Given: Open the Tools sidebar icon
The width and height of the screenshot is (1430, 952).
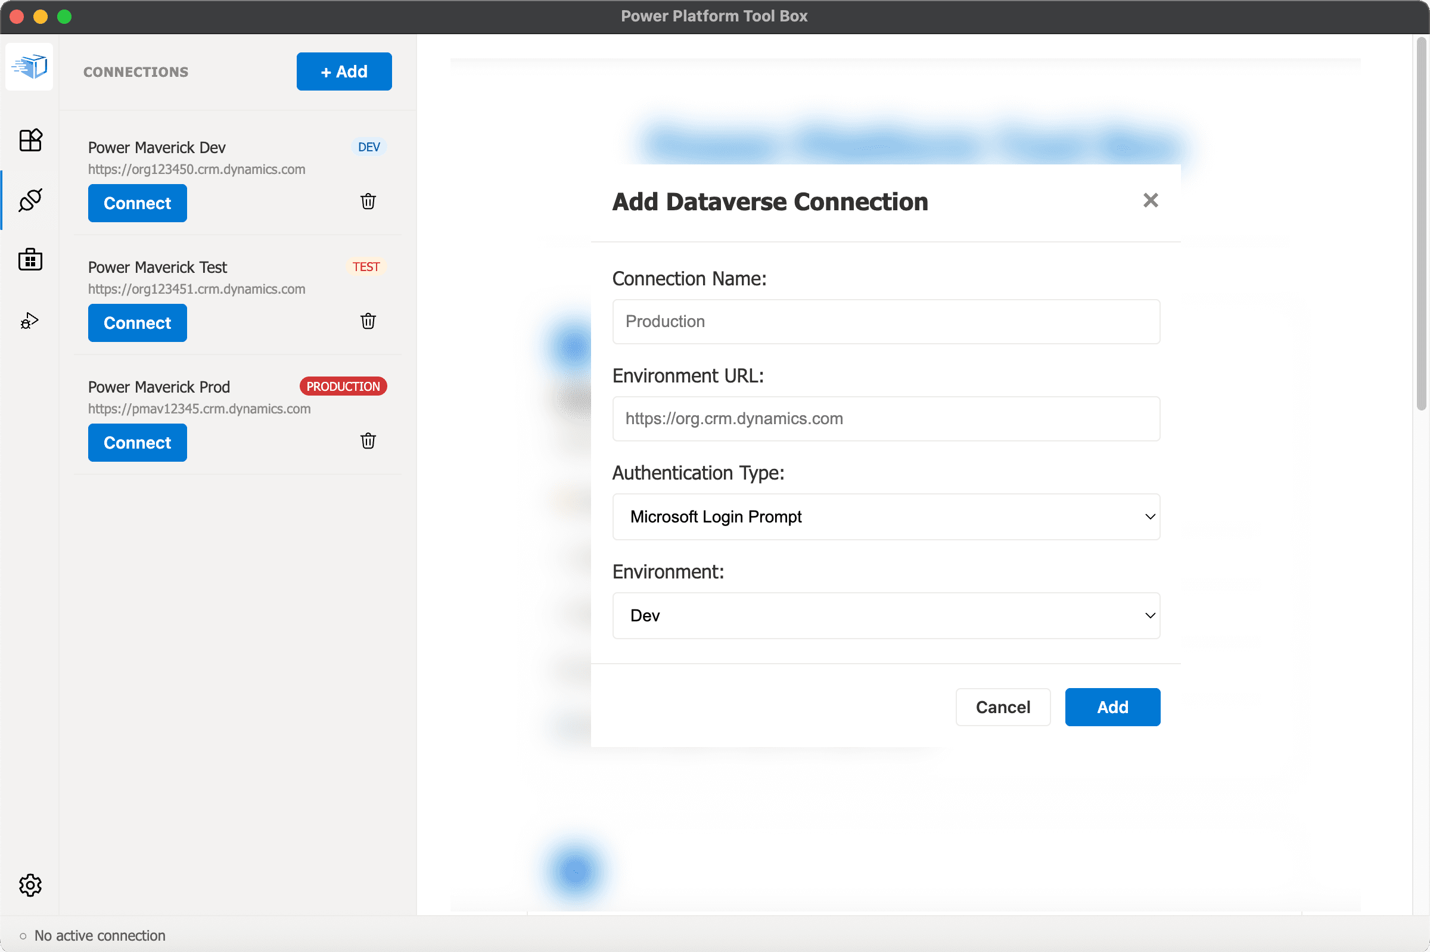Looking at the screenshot, I should (30, 140).
